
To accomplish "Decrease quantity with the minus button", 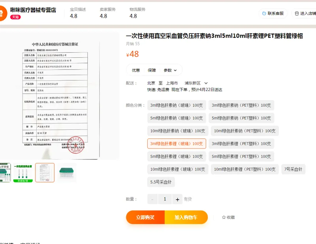I will click(152, 199).
